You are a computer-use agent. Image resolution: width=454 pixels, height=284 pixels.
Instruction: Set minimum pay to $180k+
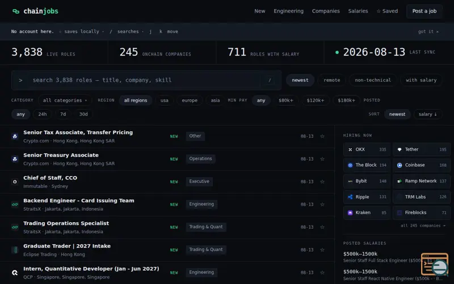point(346,101)
